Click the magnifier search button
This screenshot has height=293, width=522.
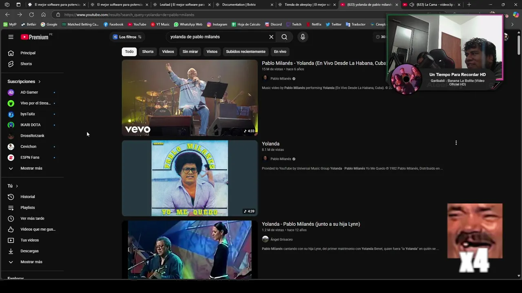pos(284,37)
